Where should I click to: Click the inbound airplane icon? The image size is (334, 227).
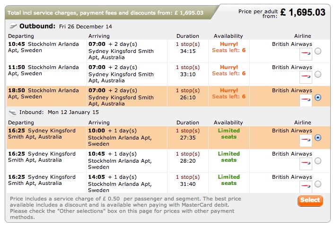coord(13,113)
